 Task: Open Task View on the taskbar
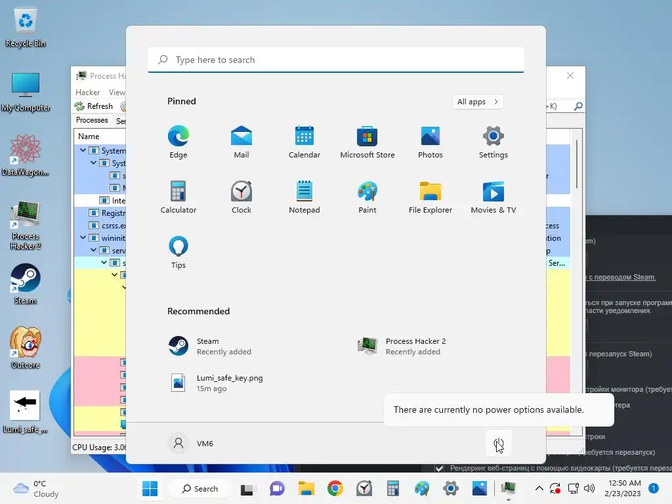point(247,488)
